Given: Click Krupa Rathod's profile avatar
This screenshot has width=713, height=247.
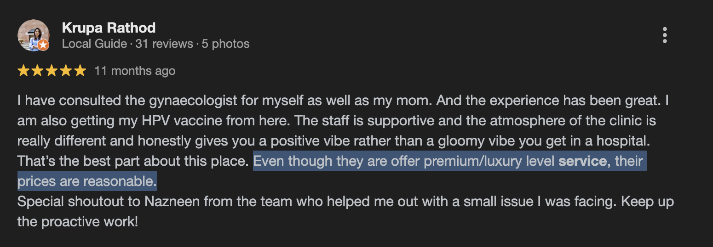Looking at the screenshot, I should [x=33, y=35].
